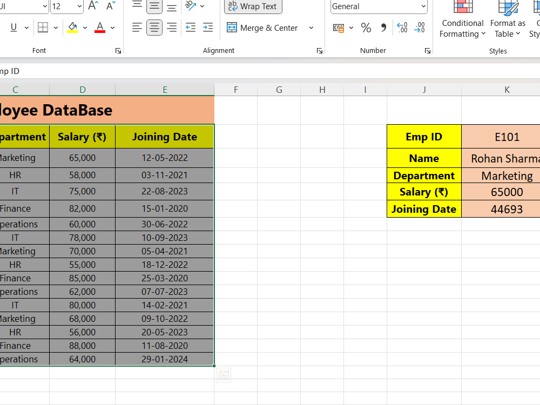Select the Joining Date table header
The image size is (540, 405).
click(x=165, y=137)
